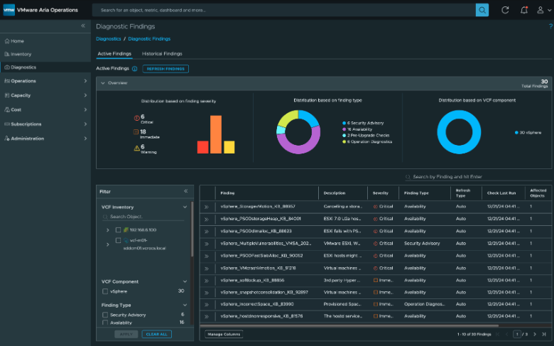
Task: Open the notifications bell
Action: click(524, 10)
